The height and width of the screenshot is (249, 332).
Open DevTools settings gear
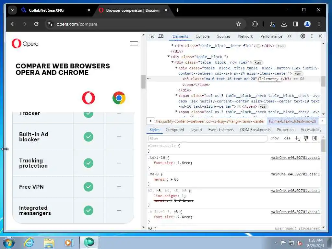(x=303, y=36)
